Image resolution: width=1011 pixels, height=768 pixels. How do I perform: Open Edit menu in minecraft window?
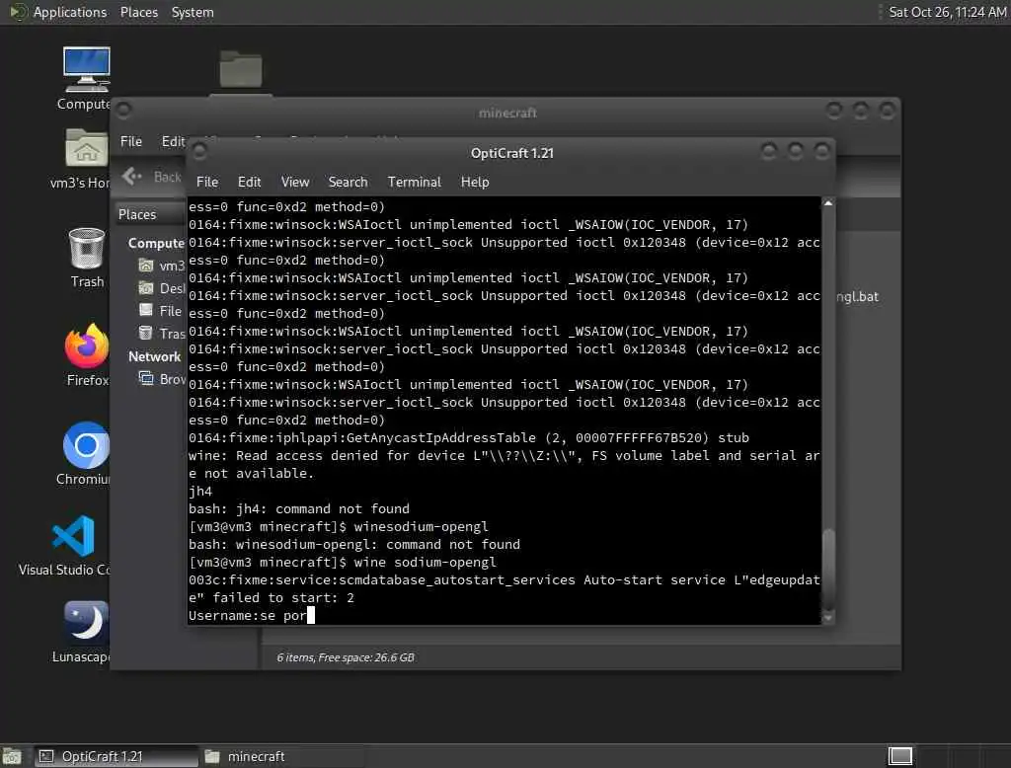pos(173,141)
